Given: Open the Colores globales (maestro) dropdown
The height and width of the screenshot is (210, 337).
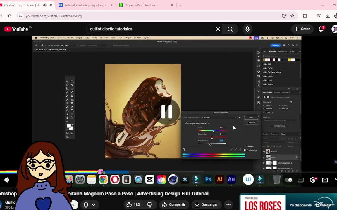Looking at the screenshot, I should pos(197,123).
